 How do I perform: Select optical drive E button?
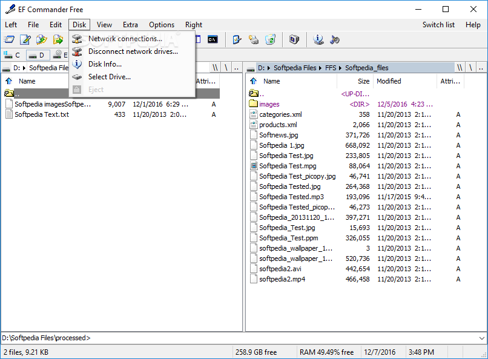point(61,55)
